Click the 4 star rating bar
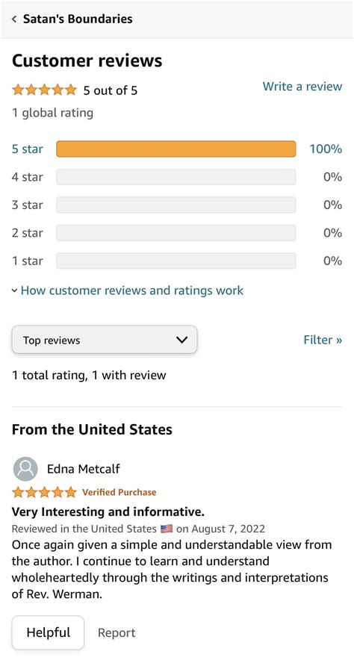Image resolution: width=354 pixels, height=672 pixels. (176, 177)
